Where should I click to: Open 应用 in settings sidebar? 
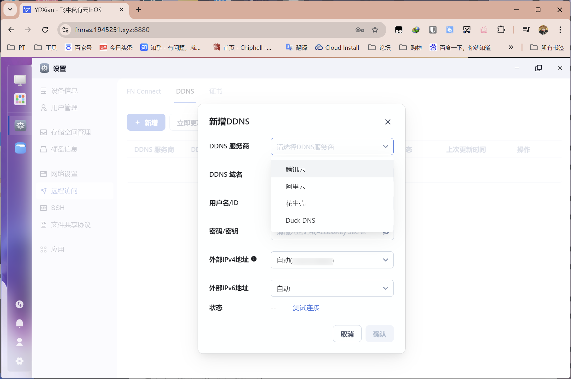pyautogui.click(x=75, y=250)
